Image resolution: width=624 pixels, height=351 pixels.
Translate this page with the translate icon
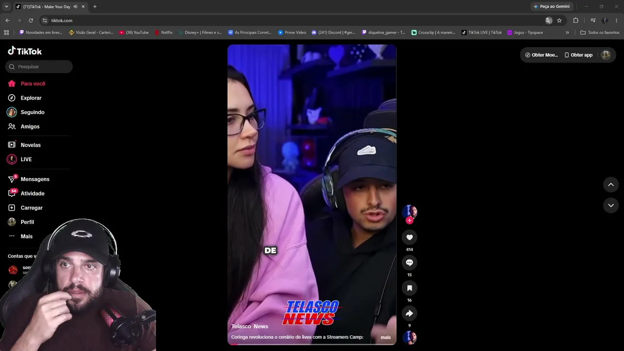549,20
